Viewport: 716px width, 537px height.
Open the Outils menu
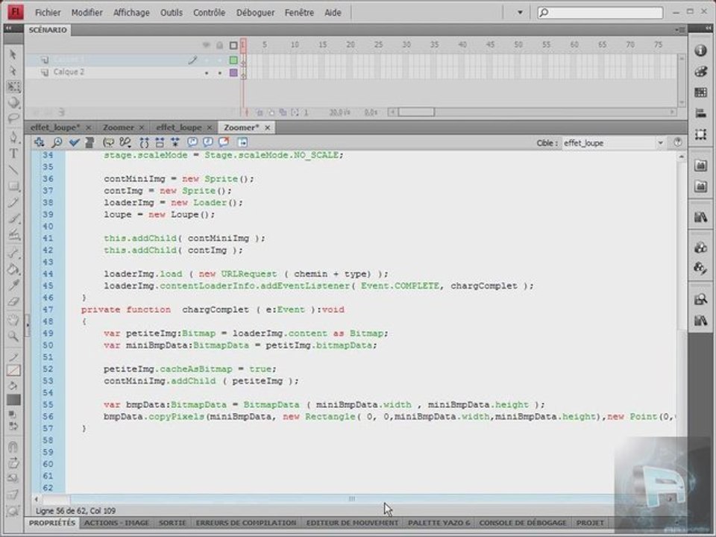tap(172, 13)
